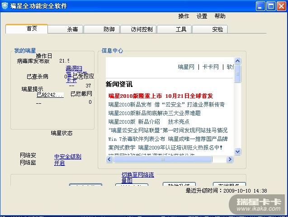Image resolution: width=288 pixels, height=217 pixels.
Task: Click the 已拦截网 label
Action: pos(81,94)
